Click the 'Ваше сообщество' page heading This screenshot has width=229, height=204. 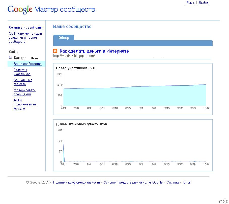[72, 27]
